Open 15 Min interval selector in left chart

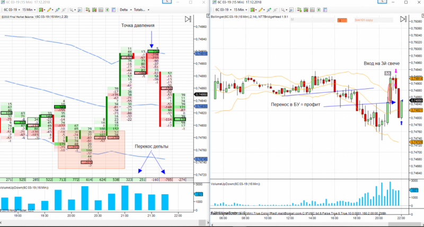(x=29, y=10)
